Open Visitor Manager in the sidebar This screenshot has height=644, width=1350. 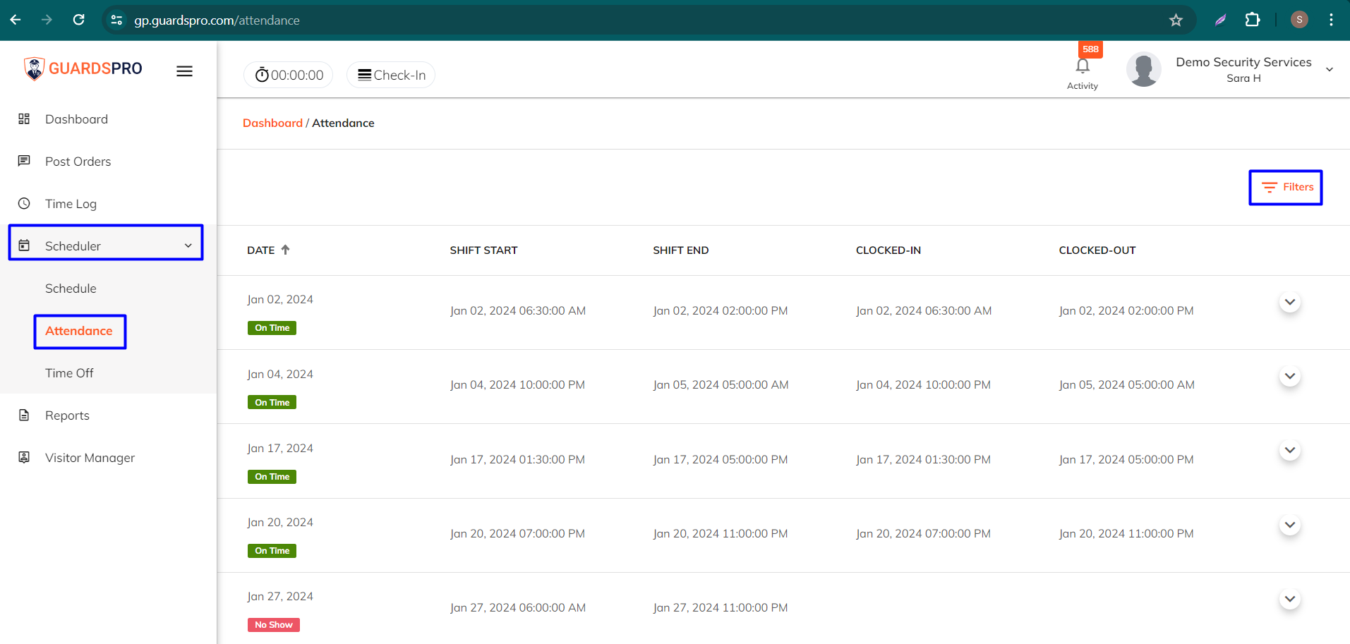coord(90,457)
